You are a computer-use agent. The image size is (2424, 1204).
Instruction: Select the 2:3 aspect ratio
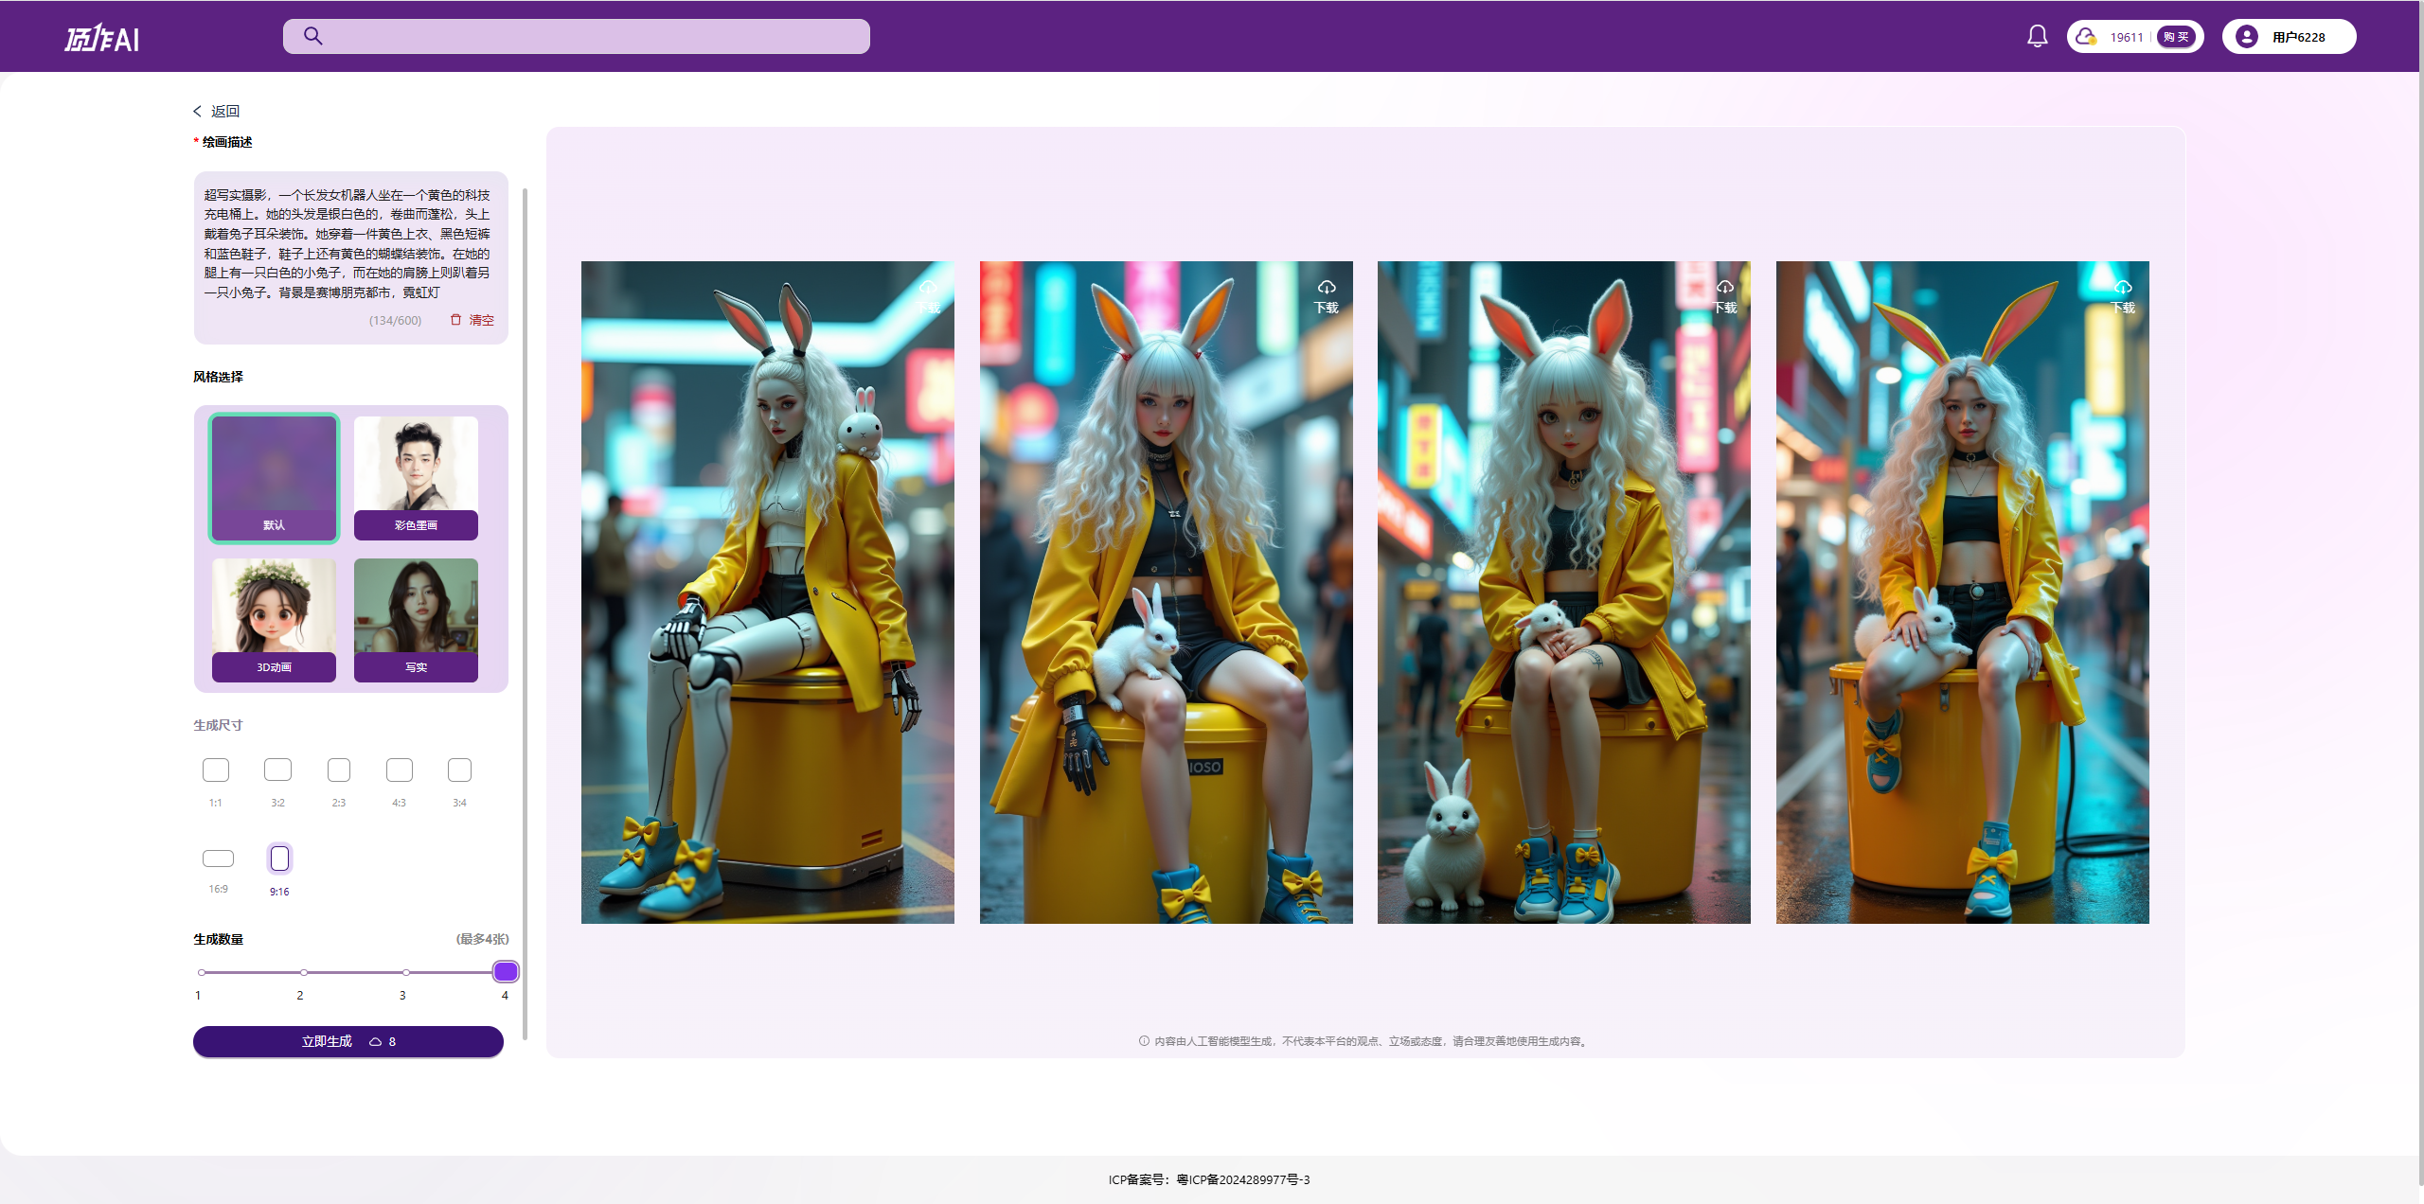pyautogui.click(x=338, y=770)
